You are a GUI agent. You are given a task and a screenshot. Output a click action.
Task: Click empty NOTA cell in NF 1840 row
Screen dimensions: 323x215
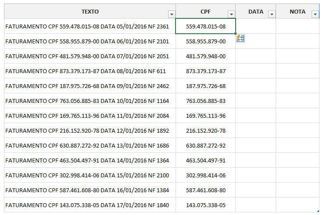[x=298, y=205]
